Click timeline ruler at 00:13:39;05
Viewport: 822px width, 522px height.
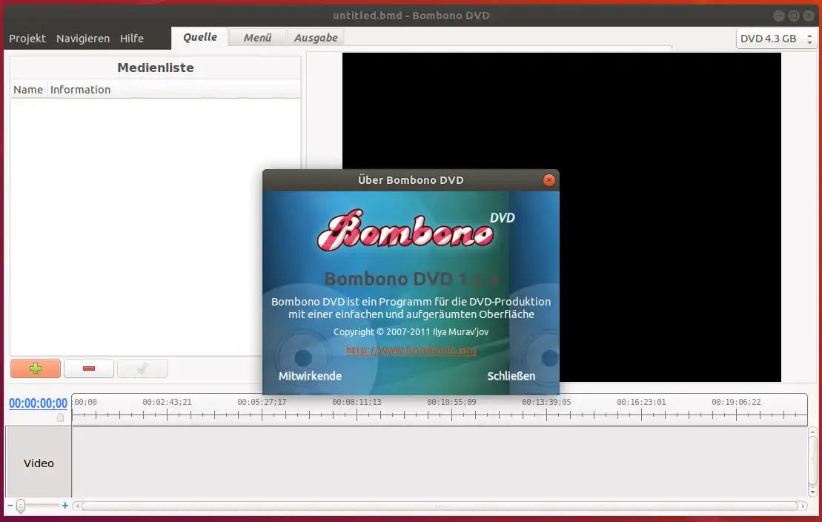[x=546, y=403]
